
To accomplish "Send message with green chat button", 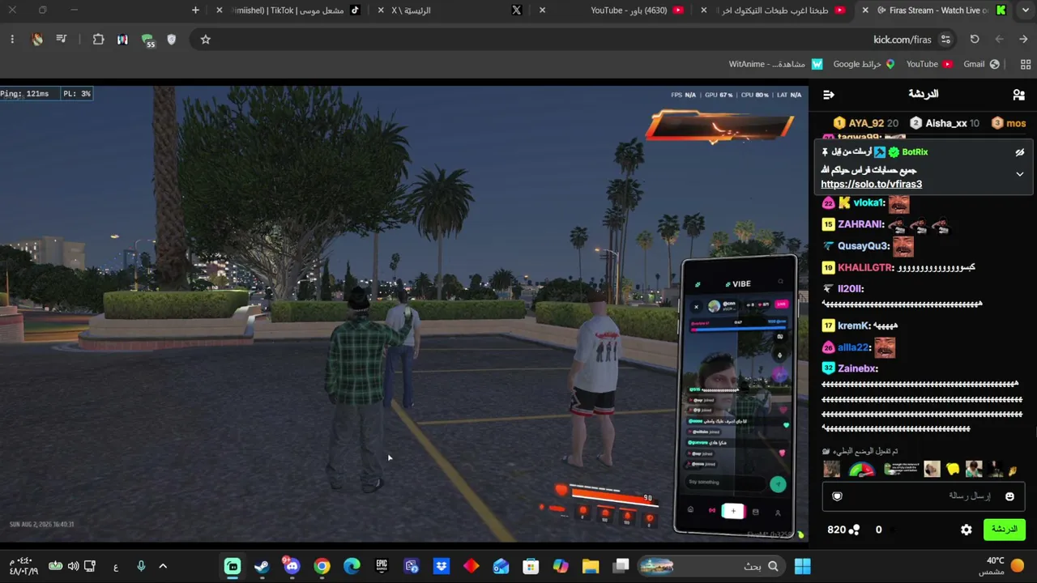I will coord(1004,530).
